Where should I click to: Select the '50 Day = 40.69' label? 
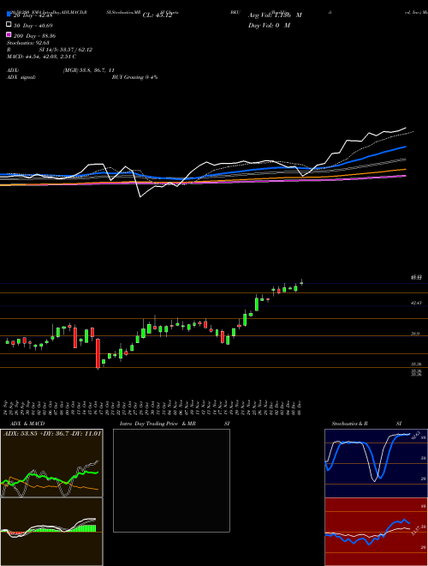[x=33, y=25]
